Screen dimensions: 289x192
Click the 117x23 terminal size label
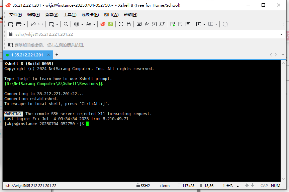pos(186,186)
